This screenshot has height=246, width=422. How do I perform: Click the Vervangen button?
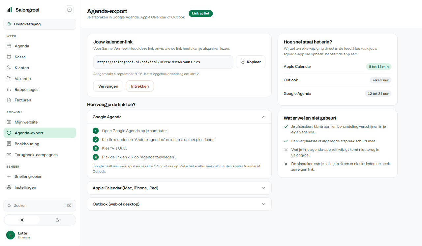[x=108, y=86]
